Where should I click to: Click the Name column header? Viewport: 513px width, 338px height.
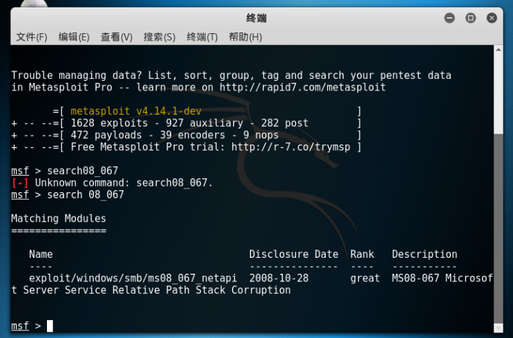click(x=41, y=254)
